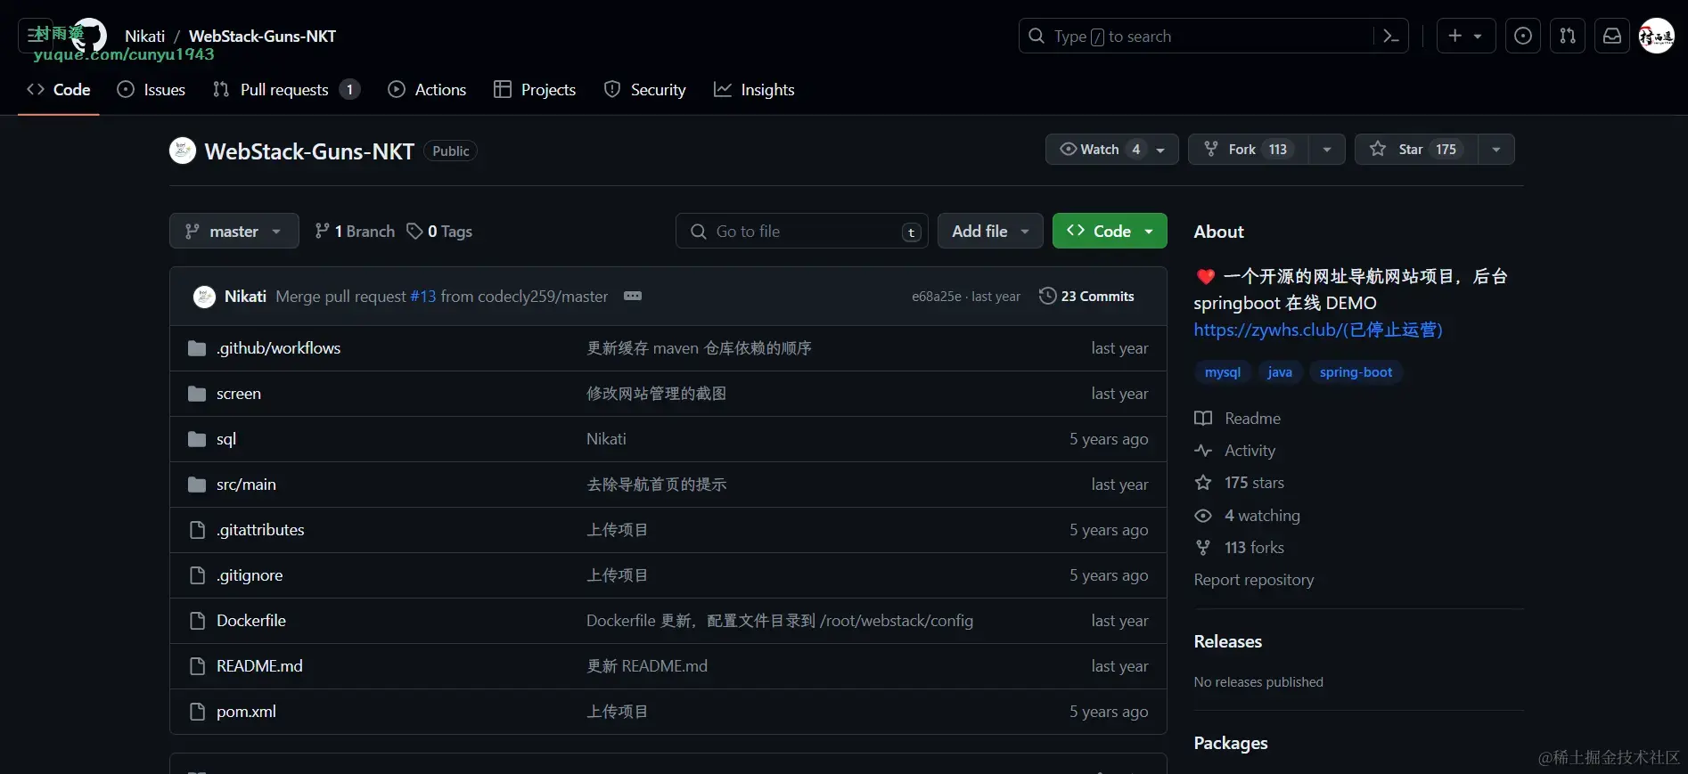Open the notifications inbox icon
Screen dimensions: 1688x774
[1612, 37]
